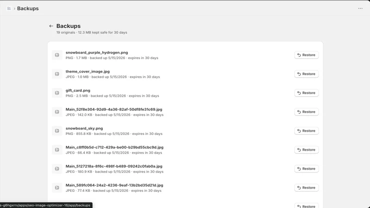
Task: Click image icon for Main_589fc064 file
Action: [x=57, y=188]
